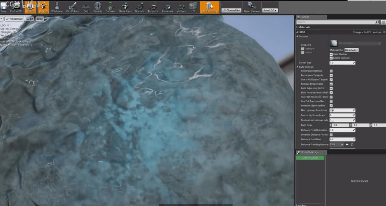The width and height of the screenshot is (386, 206).
Task: Use selected asset arrow for Distance Field Replacement
Action: pyautogui.click(x=347, y=145)
